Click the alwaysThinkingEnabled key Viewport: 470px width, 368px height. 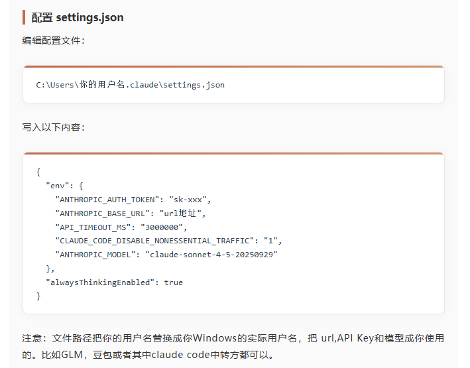[x=99, y=282]
